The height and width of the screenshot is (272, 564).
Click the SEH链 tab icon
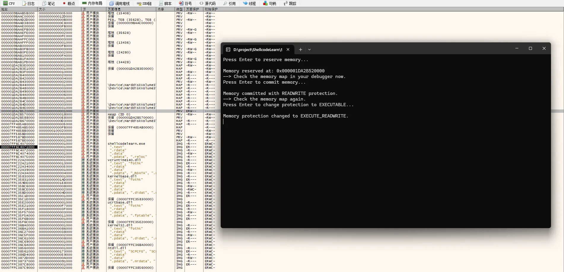pos(139,4)
